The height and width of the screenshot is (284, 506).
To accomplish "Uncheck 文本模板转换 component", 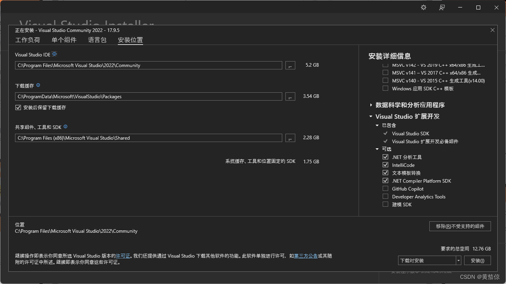I will click(385, 173).
